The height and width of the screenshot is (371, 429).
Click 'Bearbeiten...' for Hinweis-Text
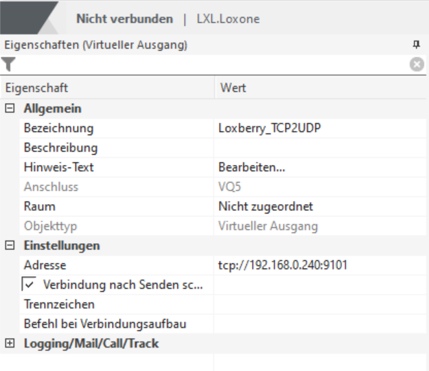pos(251,167)
